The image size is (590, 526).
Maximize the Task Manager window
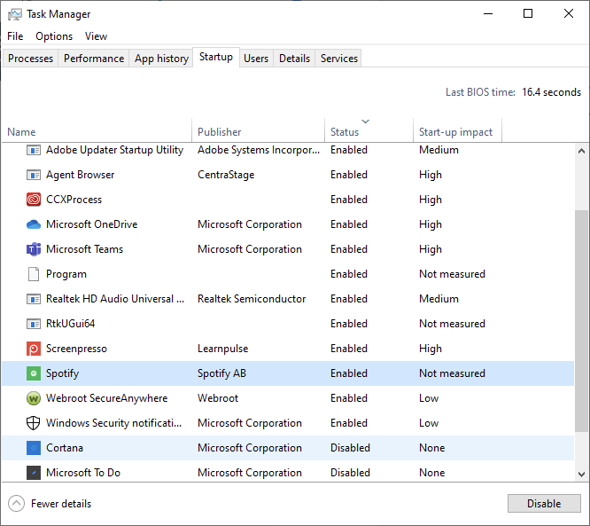pos(528,14)
